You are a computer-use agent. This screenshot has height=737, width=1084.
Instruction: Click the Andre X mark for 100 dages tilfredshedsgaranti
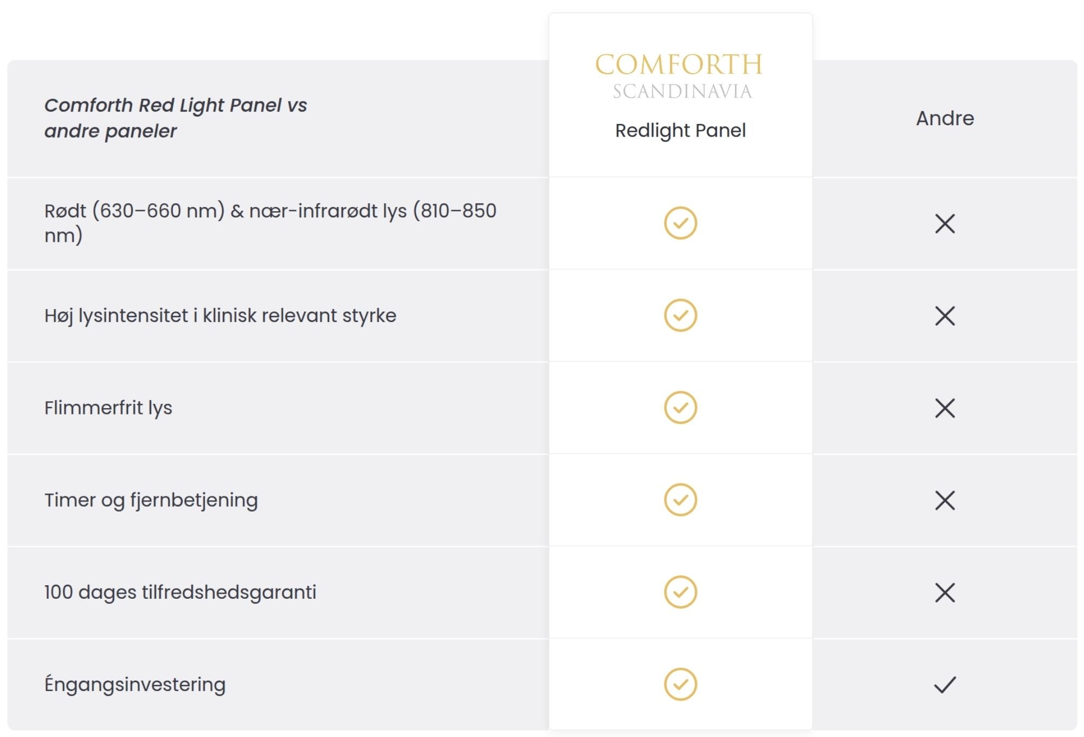pos(945,592)
